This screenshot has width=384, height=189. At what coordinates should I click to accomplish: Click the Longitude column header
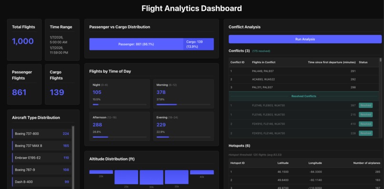tap(315, 163)
